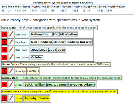Screen dimensions: 134x106
Task: Click the ROI(BF) column header
Action: pyautogui.click(x=46, y=7)
